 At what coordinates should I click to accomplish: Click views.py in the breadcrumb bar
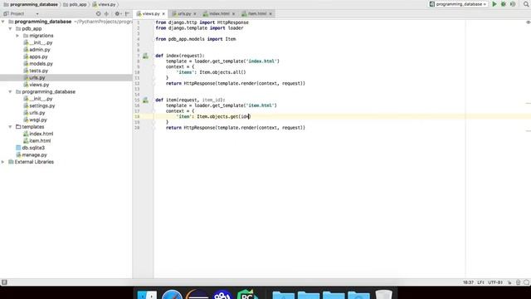click(104, 4)
